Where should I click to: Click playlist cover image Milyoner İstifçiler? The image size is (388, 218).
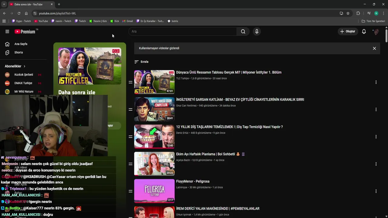click(x=90, y=66)
